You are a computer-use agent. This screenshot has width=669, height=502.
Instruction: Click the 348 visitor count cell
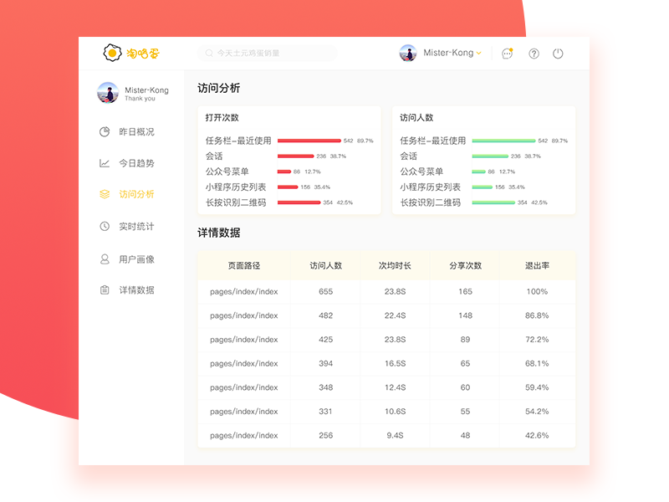[x=326, y=387]
